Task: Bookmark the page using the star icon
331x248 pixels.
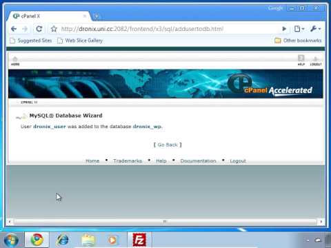Action: point(54,29)
